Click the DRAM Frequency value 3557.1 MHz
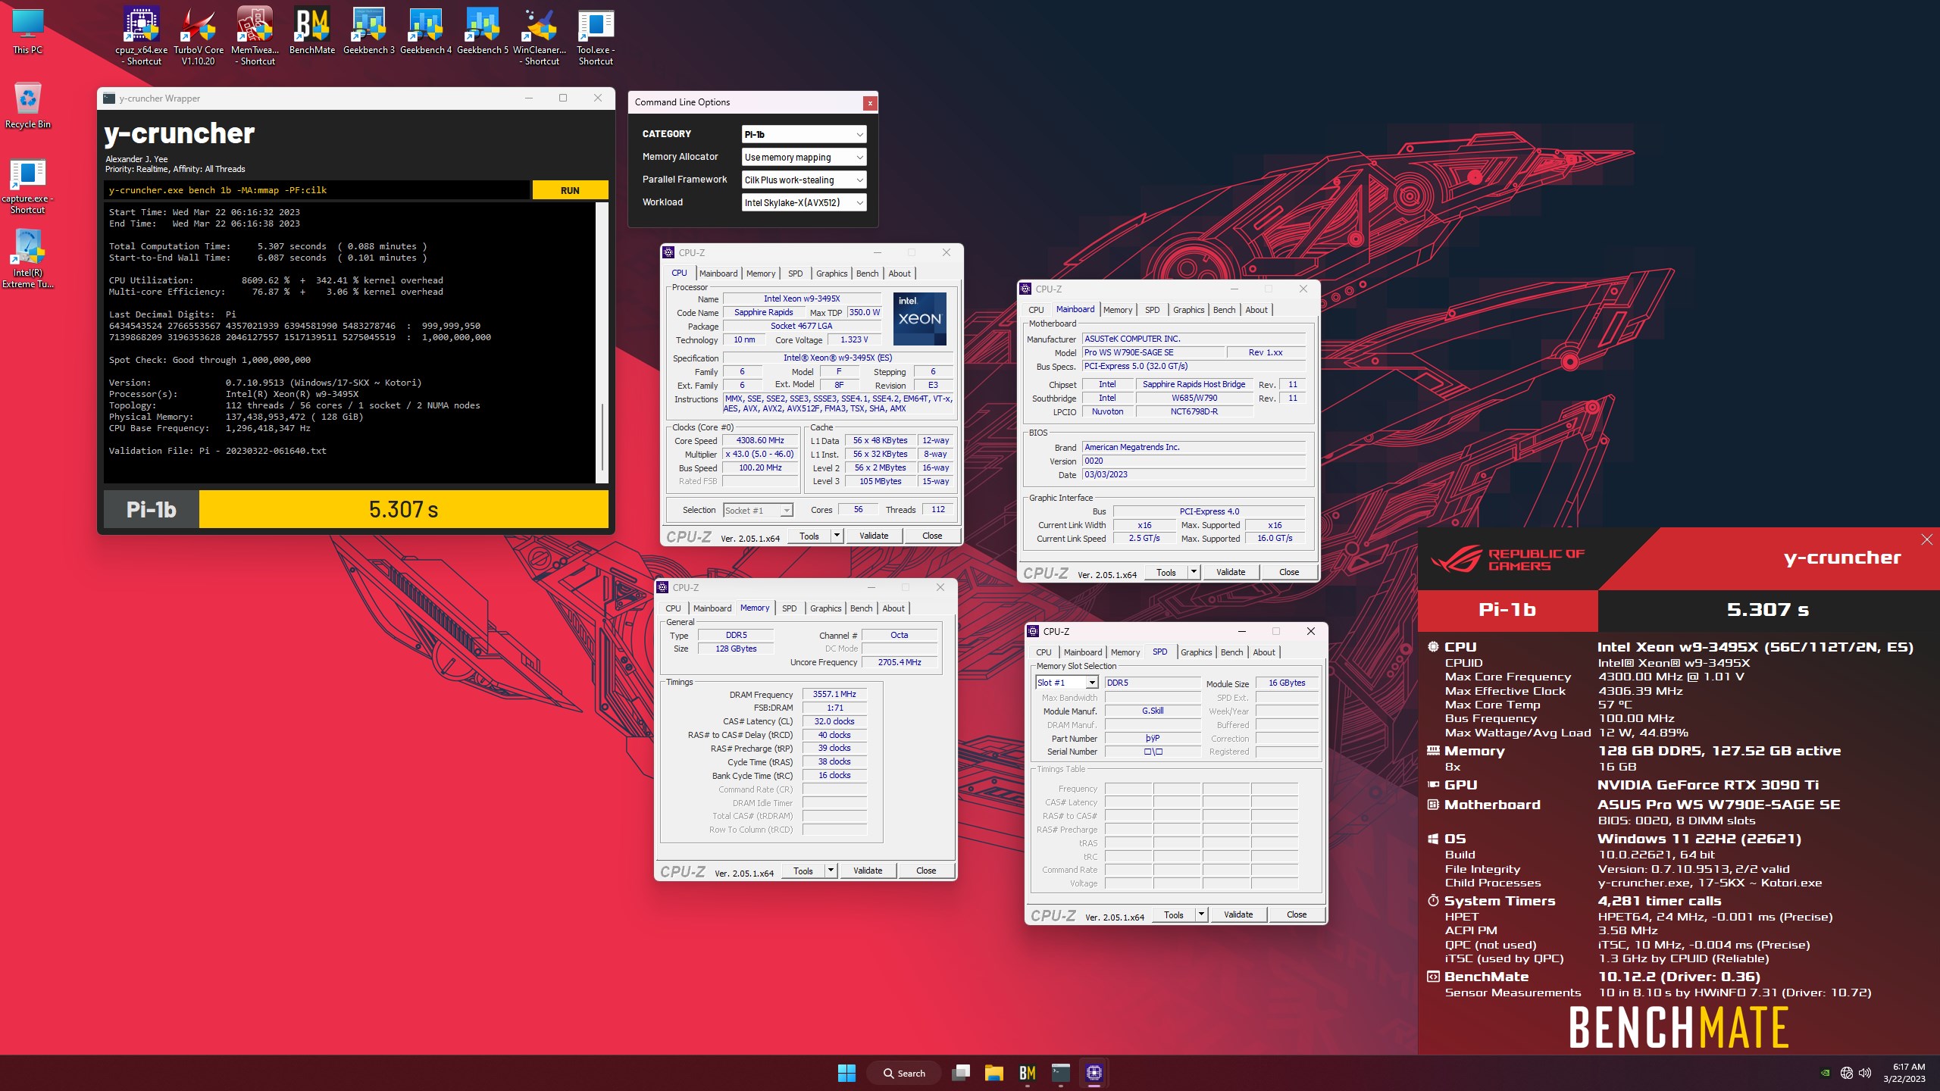The image size is (1940, 1091). click(x=834, y=694)
